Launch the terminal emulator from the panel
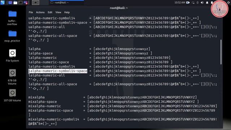The image size is (231, 130). click(x=21, y=3)
